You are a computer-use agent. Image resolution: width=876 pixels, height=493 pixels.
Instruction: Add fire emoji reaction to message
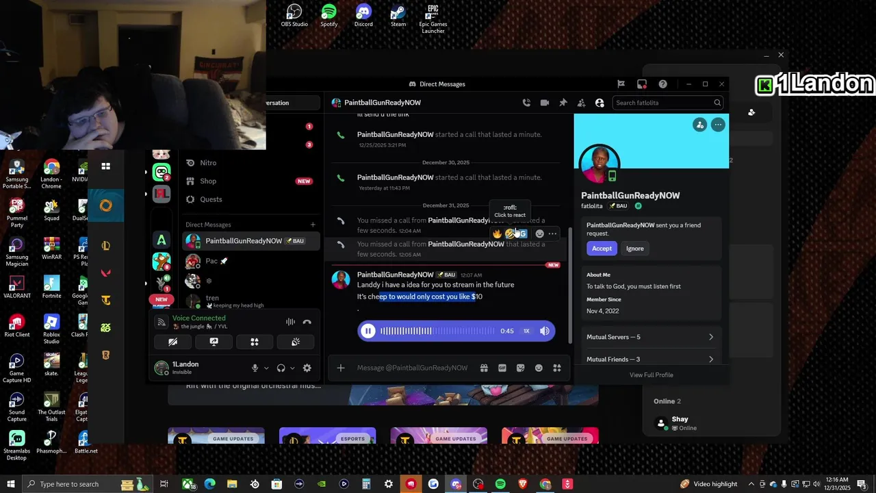[497, 233]
